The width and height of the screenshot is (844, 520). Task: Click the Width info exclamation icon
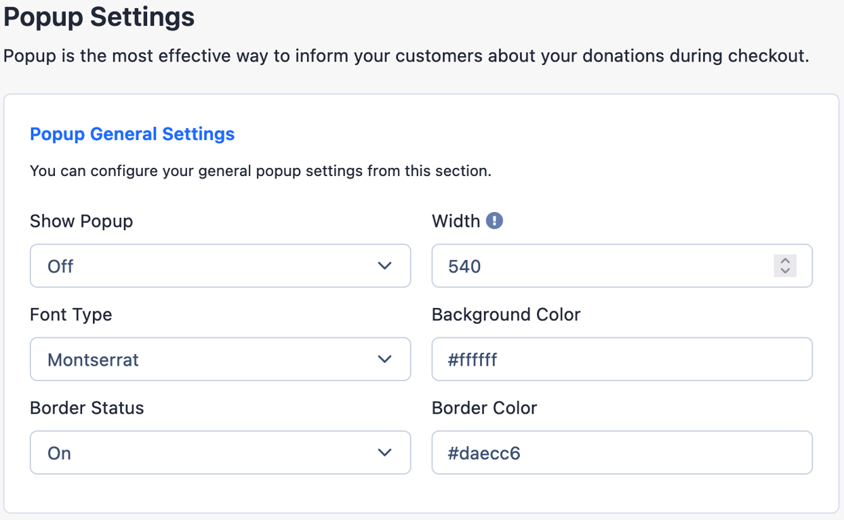tap(495, 221)
